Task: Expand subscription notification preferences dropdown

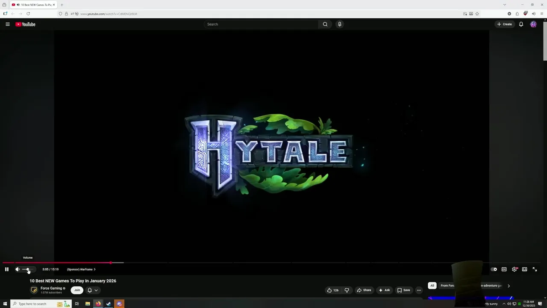Action: pos(93,290)
